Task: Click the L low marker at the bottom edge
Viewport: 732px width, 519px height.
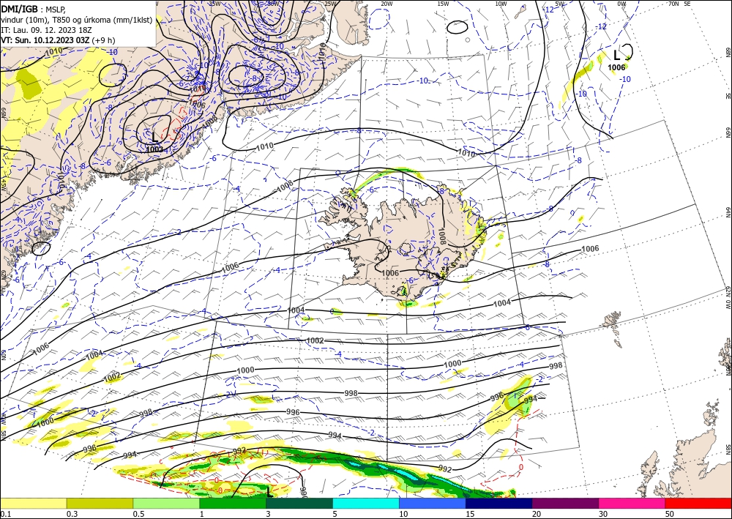Action: [x=269, y=492]
